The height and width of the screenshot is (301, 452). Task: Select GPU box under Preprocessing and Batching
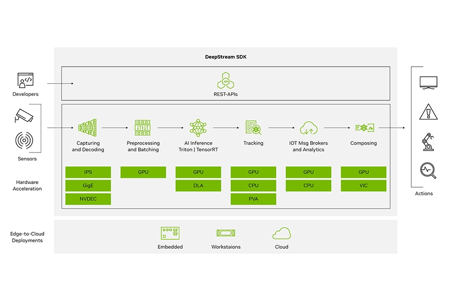tap(143, 172)
